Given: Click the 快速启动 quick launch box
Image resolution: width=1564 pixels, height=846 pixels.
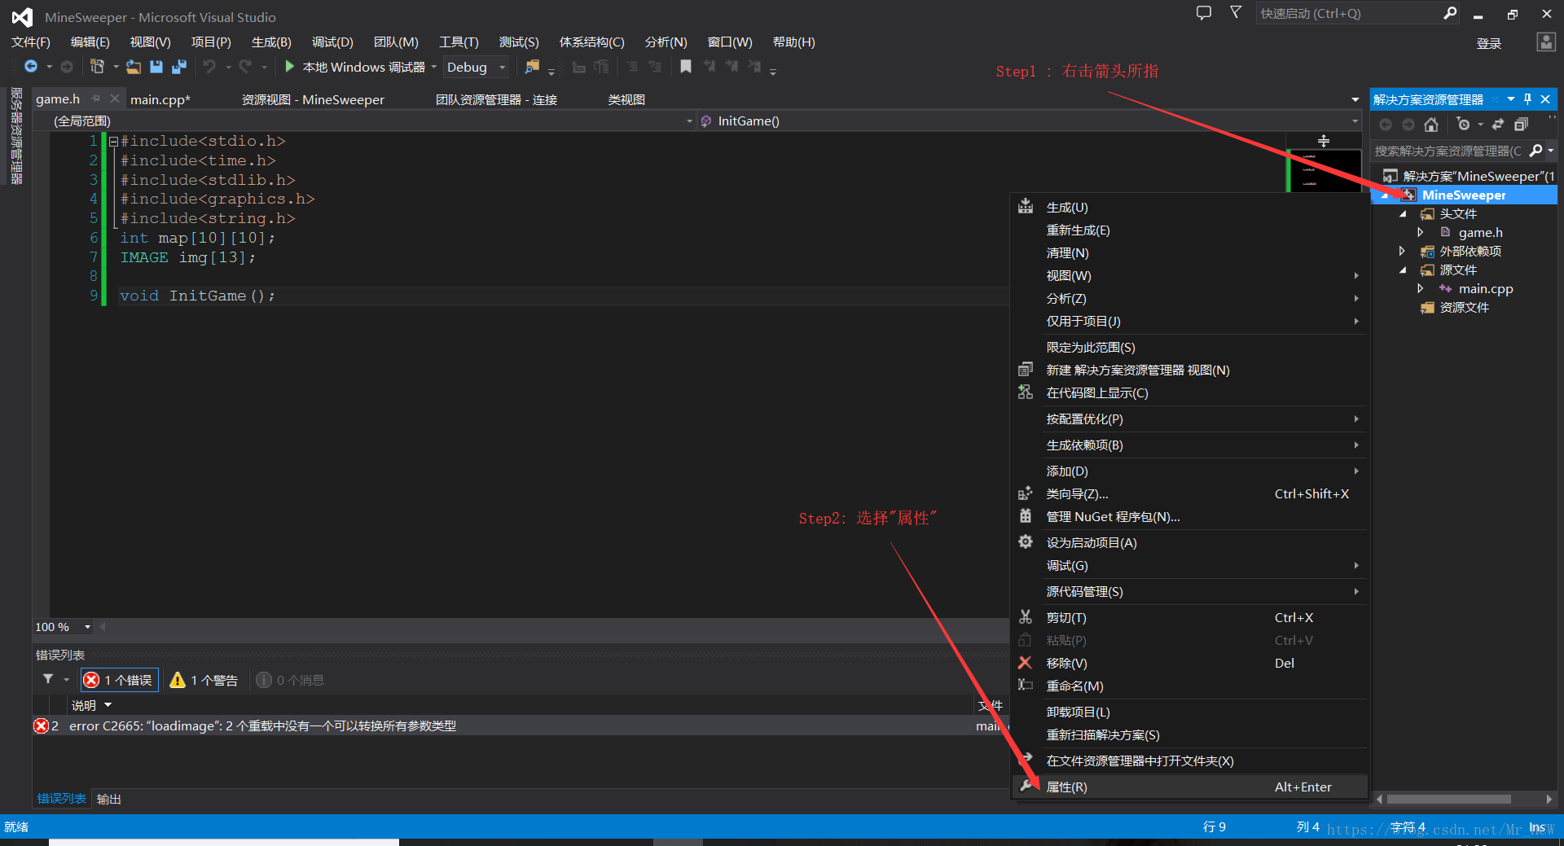Looking at the screenshot, I should pos(1349,13).
